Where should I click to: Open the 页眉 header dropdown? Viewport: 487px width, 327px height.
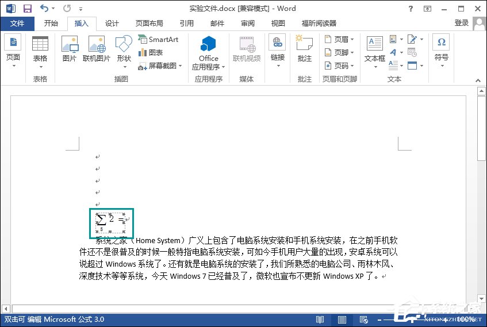point(340,40)
